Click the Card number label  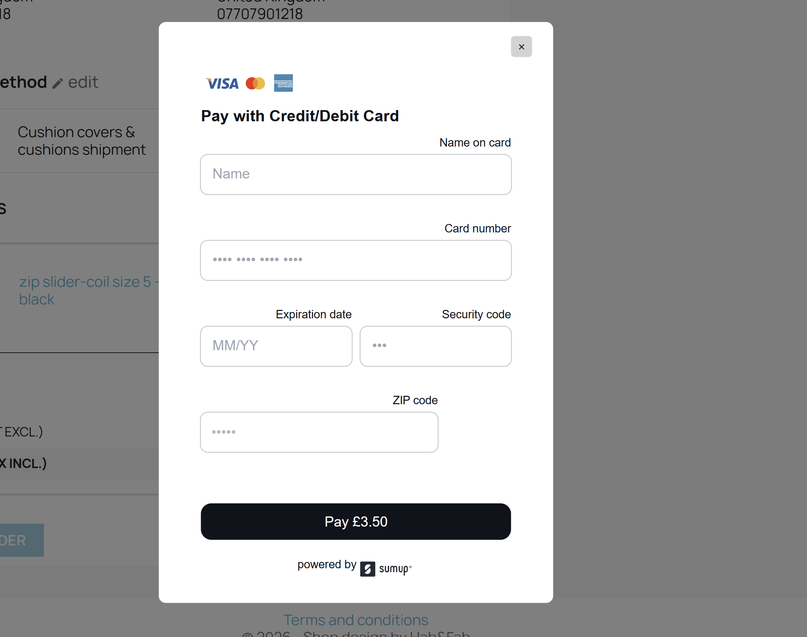(478, 228)
